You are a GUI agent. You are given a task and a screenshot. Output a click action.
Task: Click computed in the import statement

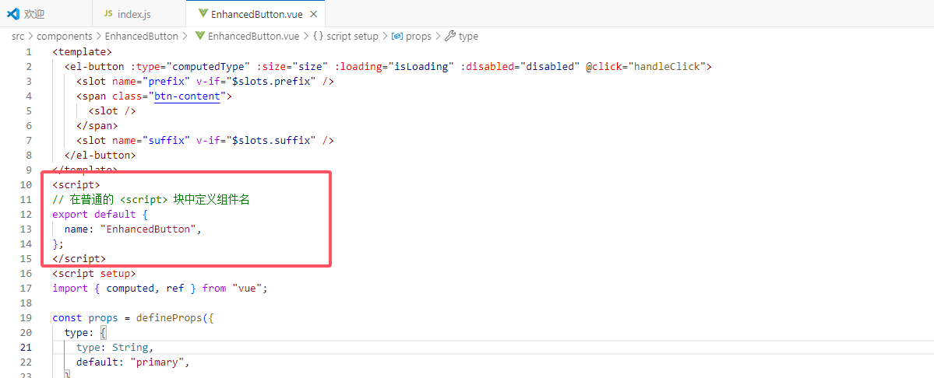[130, 289]
